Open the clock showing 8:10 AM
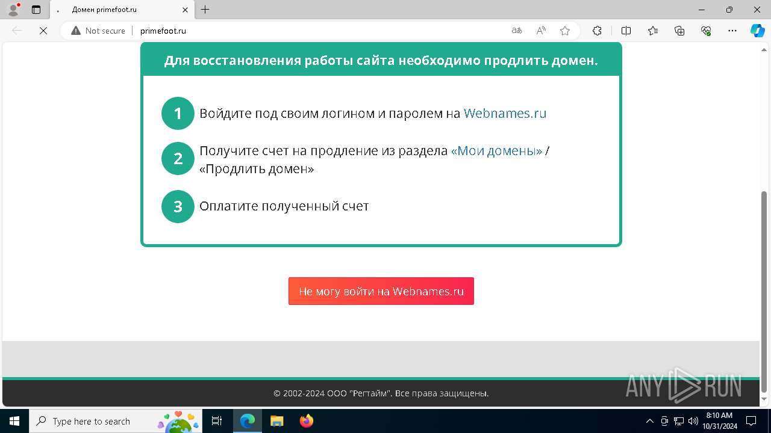The width and height of the screenshot is (771, 433). click(719, 421)
